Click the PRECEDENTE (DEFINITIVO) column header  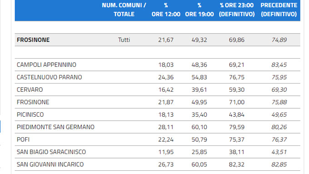279,10
